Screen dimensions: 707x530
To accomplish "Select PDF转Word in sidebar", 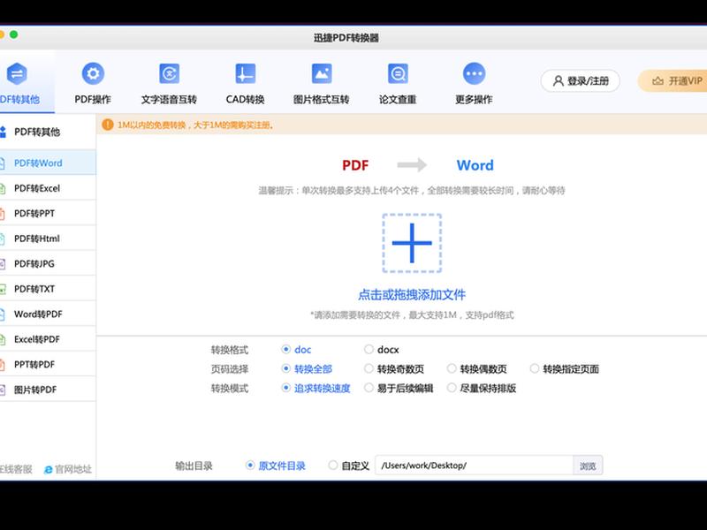I will click(48, 163).
